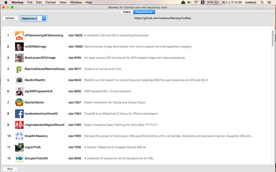Click the RestKit repository icon

(19, 80)
